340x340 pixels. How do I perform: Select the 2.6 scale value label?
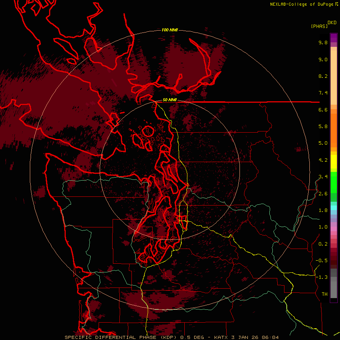coord(323,194)
